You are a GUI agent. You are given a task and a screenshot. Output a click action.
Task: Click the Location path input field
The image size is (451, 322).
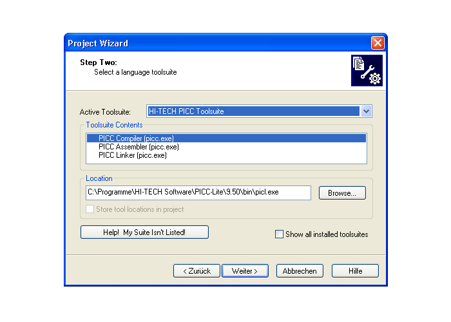point(198,193)
